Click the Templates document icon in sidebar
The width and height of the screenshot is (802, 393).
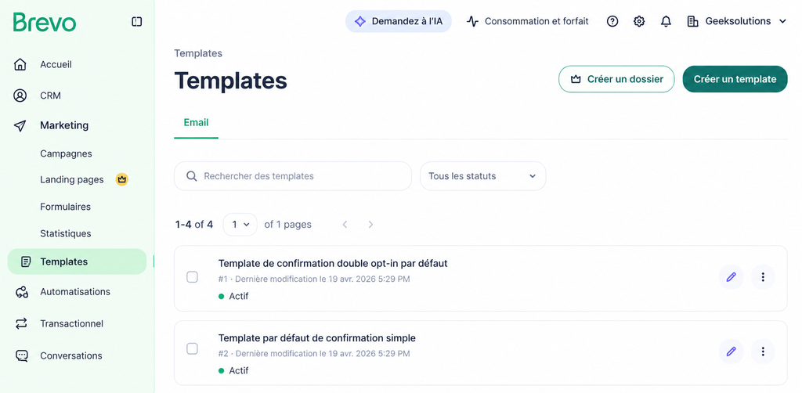point(26,261)
